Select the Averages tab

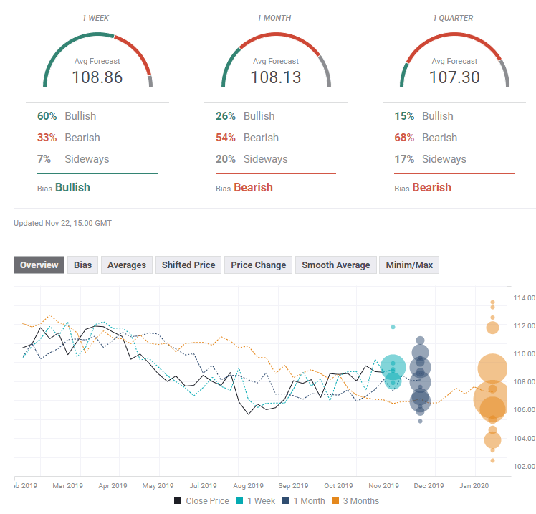click(126, 265)
